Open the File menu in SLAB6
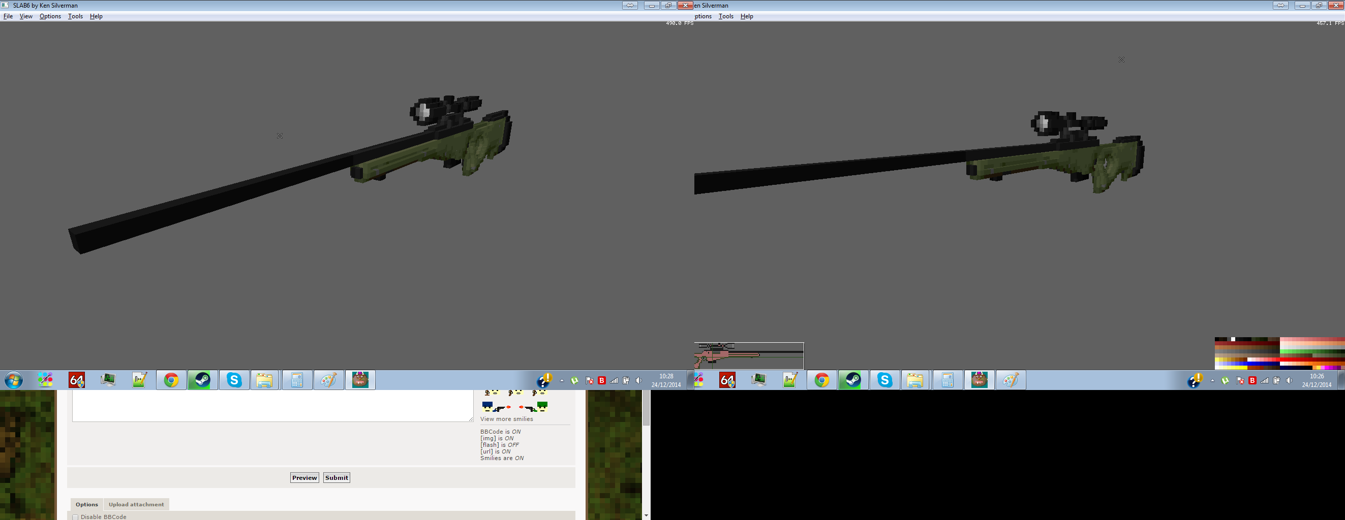This screenshot has width=1345, height=520. click(x=8, y=16)
